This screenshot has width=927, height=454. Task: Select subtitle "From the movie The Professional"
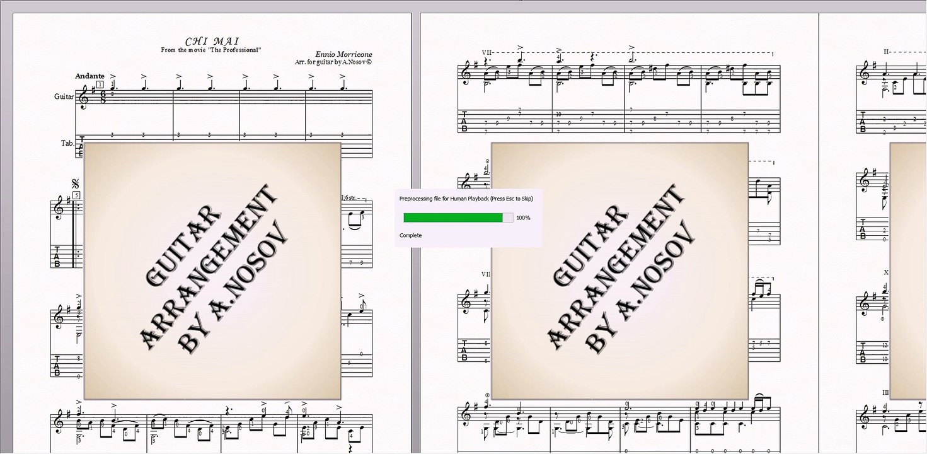211,50
